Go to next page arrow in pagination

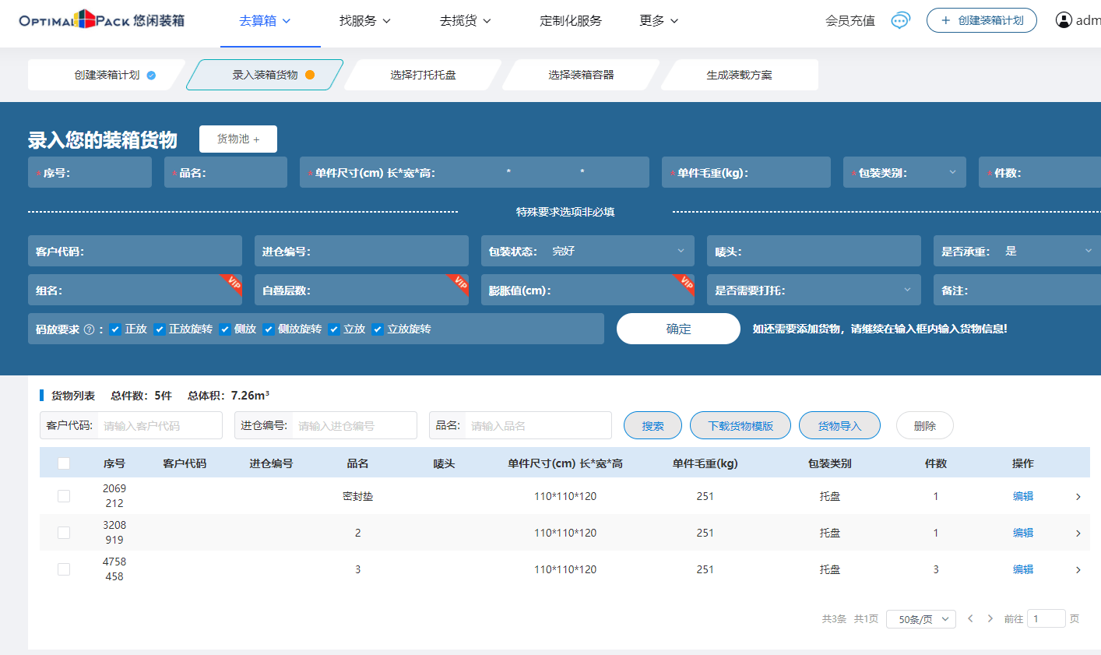point(990,618)
